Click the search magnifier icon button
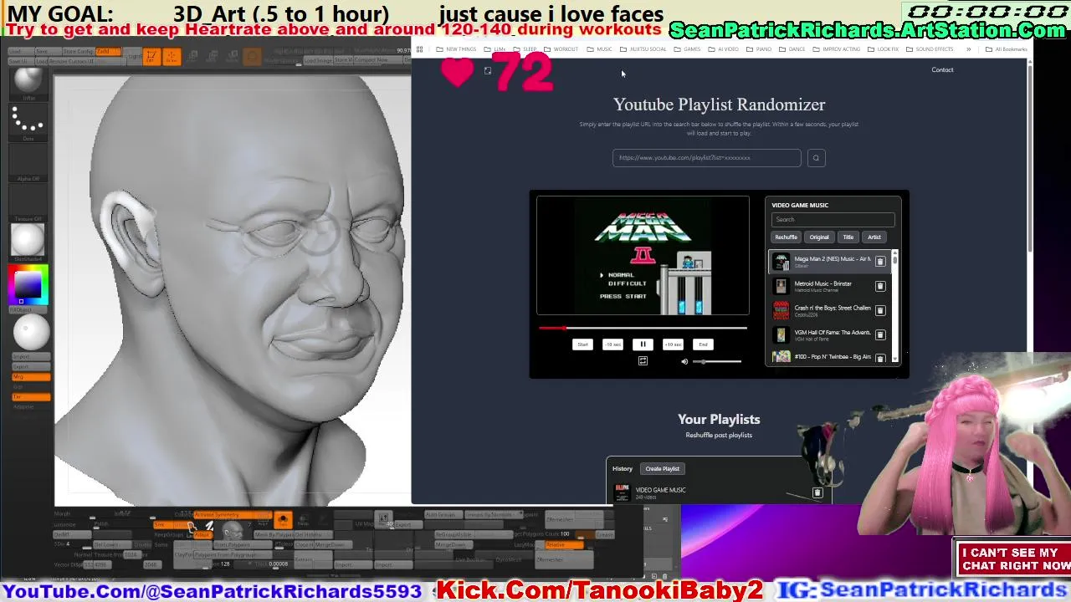1071x602 pixels. pos(816,157)
